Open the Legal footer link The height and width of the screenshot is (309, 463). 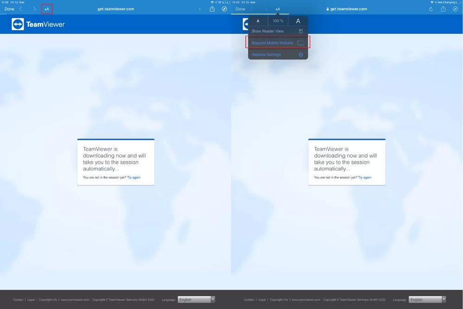(x=31, y=299)
